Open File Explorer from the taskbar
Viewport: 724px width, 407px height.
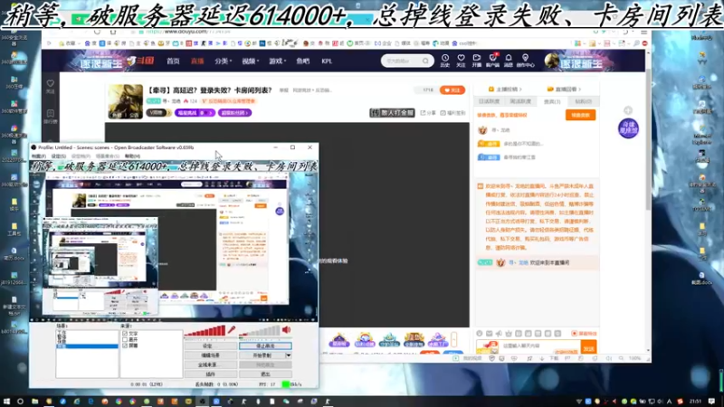click(x=34, y=402)
